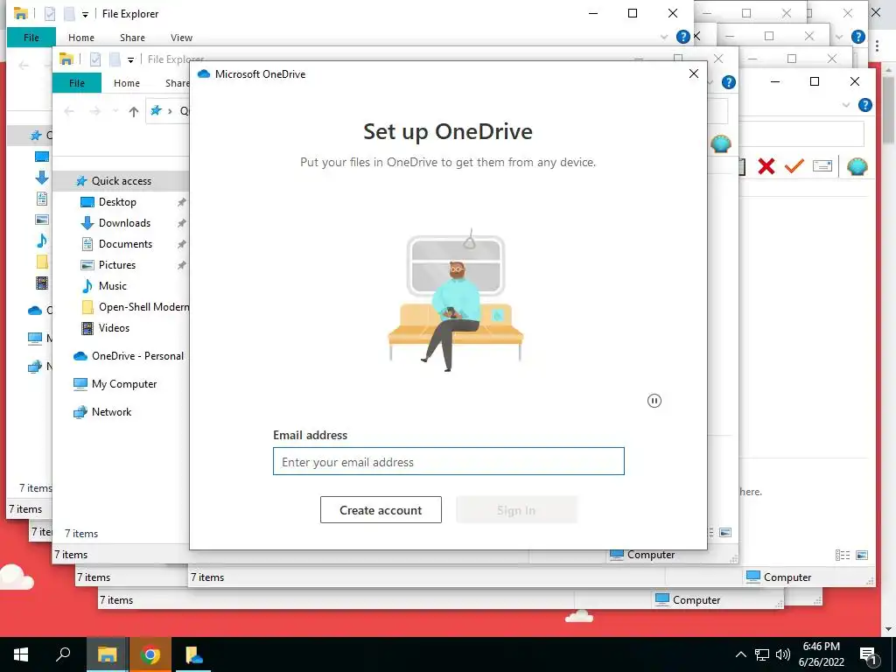The width and height of the screenshot is (896, 672).
Task: Select Quick access in the navigation pane
Action: pos(121,181)
